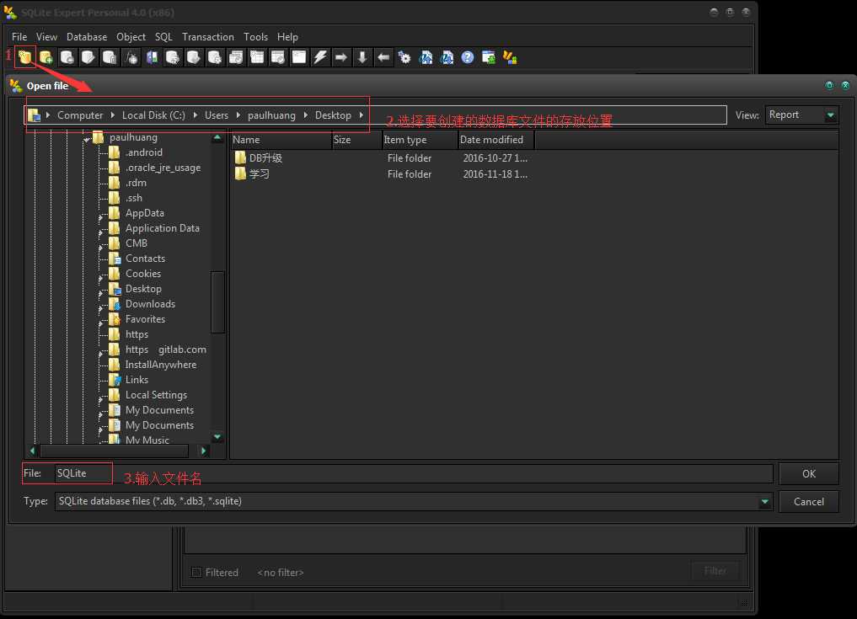Sort by the Name column header
The width and height of the screenshot is (857, 619).
(x=281, y=140)
